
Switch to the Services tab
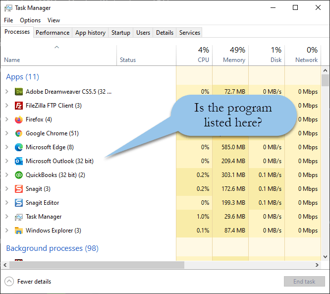[189, 33]
